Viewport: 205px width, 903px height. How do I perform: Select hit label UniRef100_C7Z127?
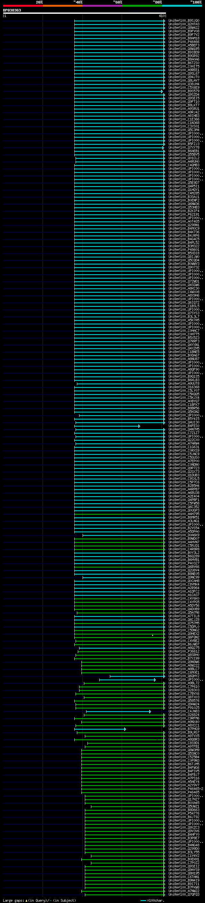pyautogui.click(x=184, y=433)
